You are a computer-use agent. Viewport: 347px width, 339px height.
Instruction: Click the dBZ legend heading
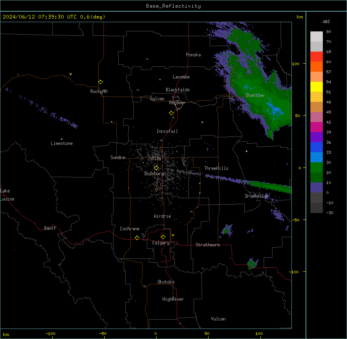pyautogui.click(x=326, y=21)
